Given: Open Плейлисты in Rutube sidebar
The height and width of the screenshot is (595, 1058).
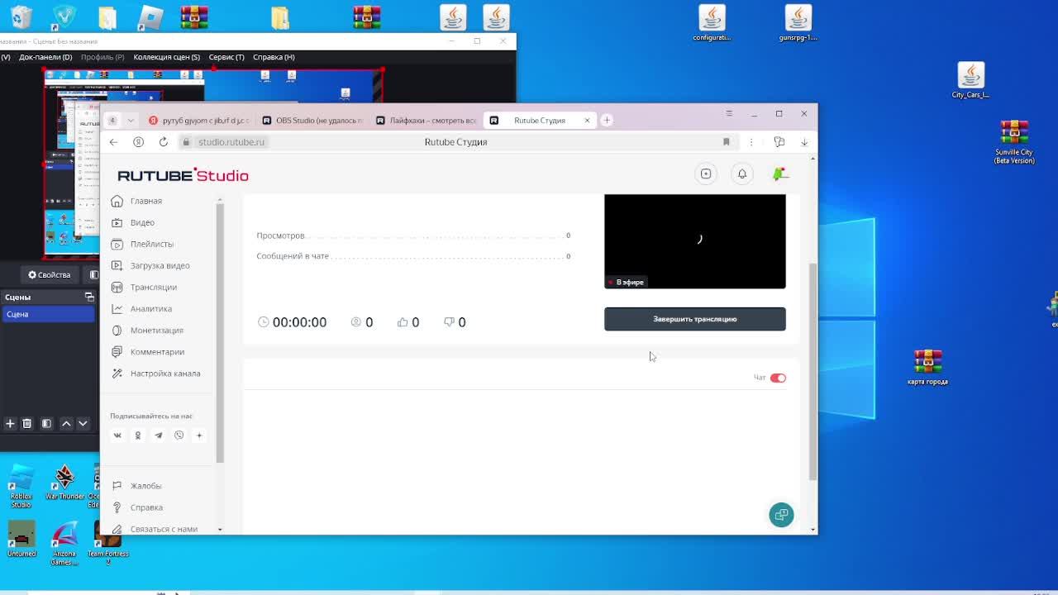Looking at the screenshot, I should pyautogui.click(x=151, y=244).
